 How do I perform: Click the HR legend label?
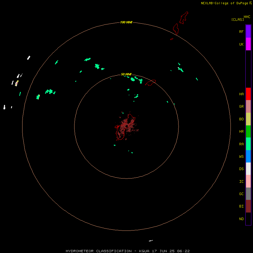pyautogui.click(x=241, y=132)
